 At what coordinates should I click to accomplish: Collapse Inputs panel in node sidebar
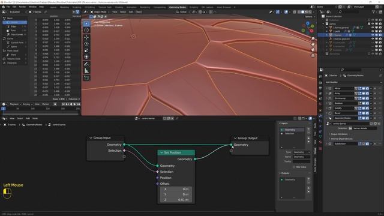tap(280, 123)
